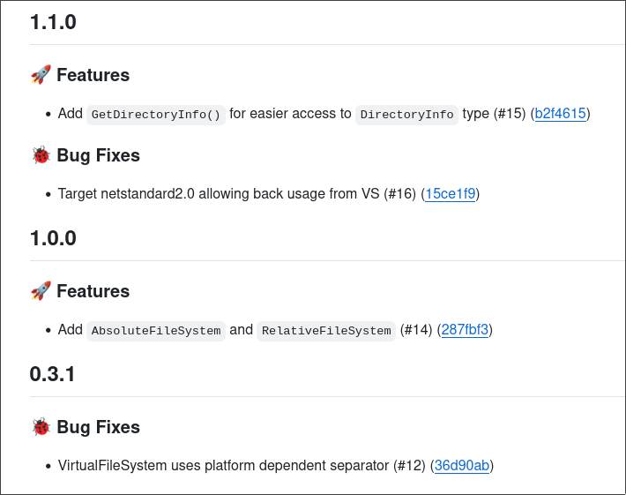Click the ladybug icon under version 0.3.1
The height and width of the screenshot is (495, 626).
(41, 427)
